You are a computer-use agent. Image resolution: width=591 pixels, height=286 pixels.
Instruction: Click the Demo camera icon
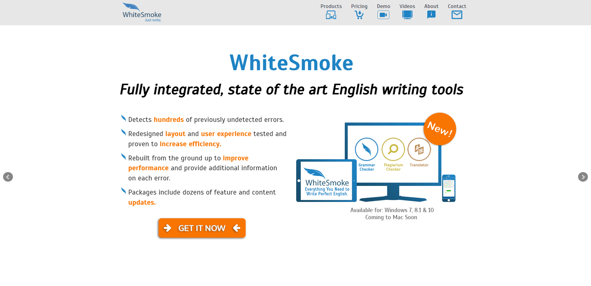click(x=383, y=15)
